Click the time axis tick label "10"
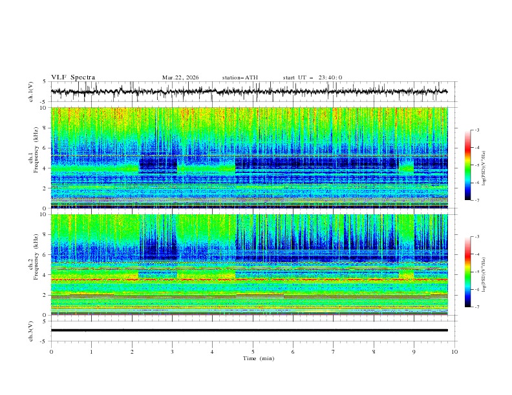This screenshot has height=395, width=512. pos(454,352)
